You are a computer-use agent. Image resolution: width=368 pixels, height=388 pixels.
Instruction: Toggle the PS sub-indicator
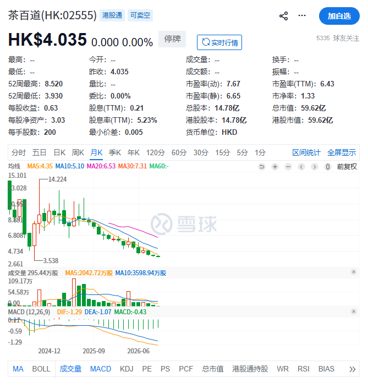(165, 369)
